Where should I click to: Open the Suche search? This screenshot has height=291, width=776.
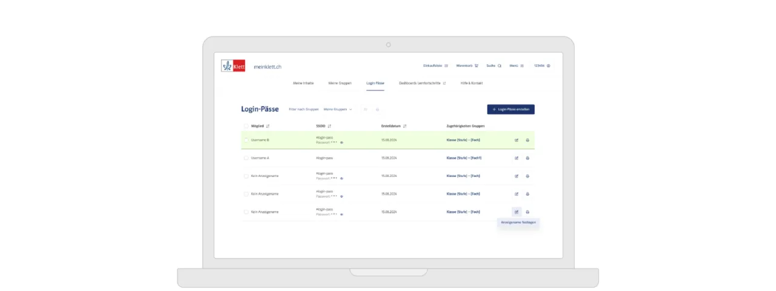pos(494,65)
